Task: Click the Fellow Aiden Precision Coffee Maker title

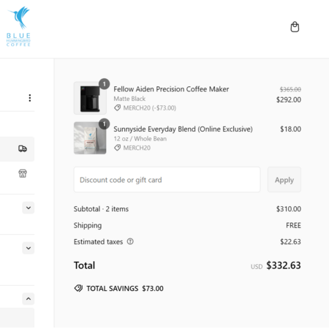Action: [x=171, y=89]
